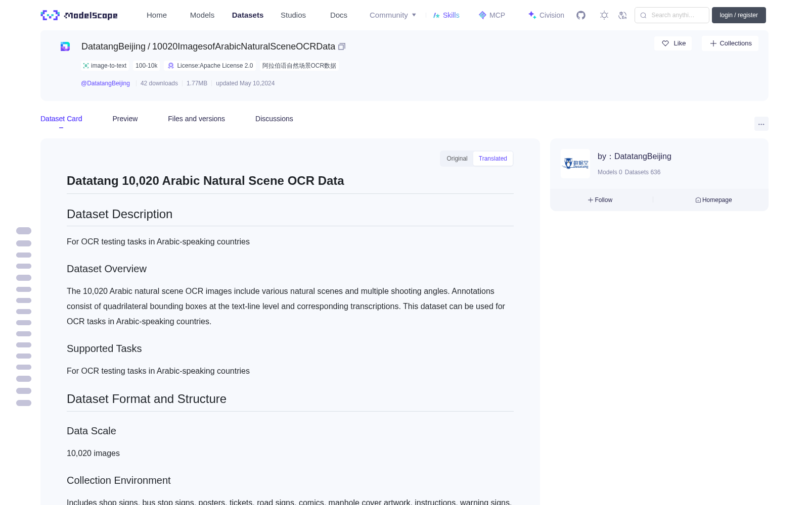Click the ModelScope logo

coord(79,15)
